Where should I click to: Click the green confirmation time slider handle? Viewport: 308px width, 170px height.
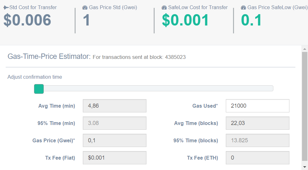[39, 89]
